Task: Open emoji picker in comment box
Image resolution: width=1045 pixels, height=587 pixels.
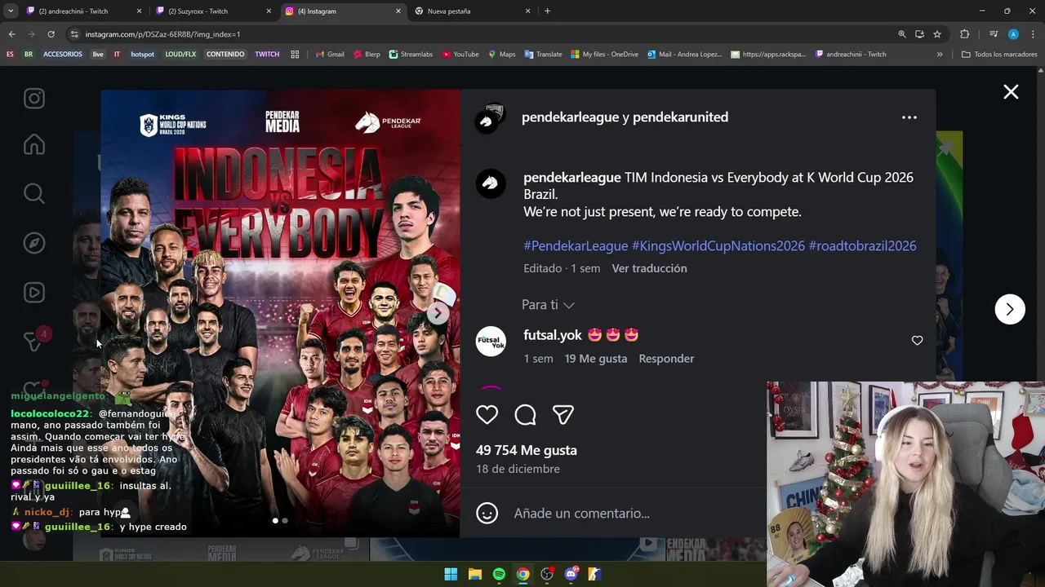Action: point(487,513)
